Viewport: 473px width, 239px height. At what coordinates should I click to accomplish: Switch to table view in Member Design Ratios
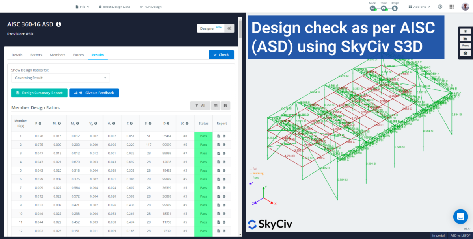coord(216,106)
